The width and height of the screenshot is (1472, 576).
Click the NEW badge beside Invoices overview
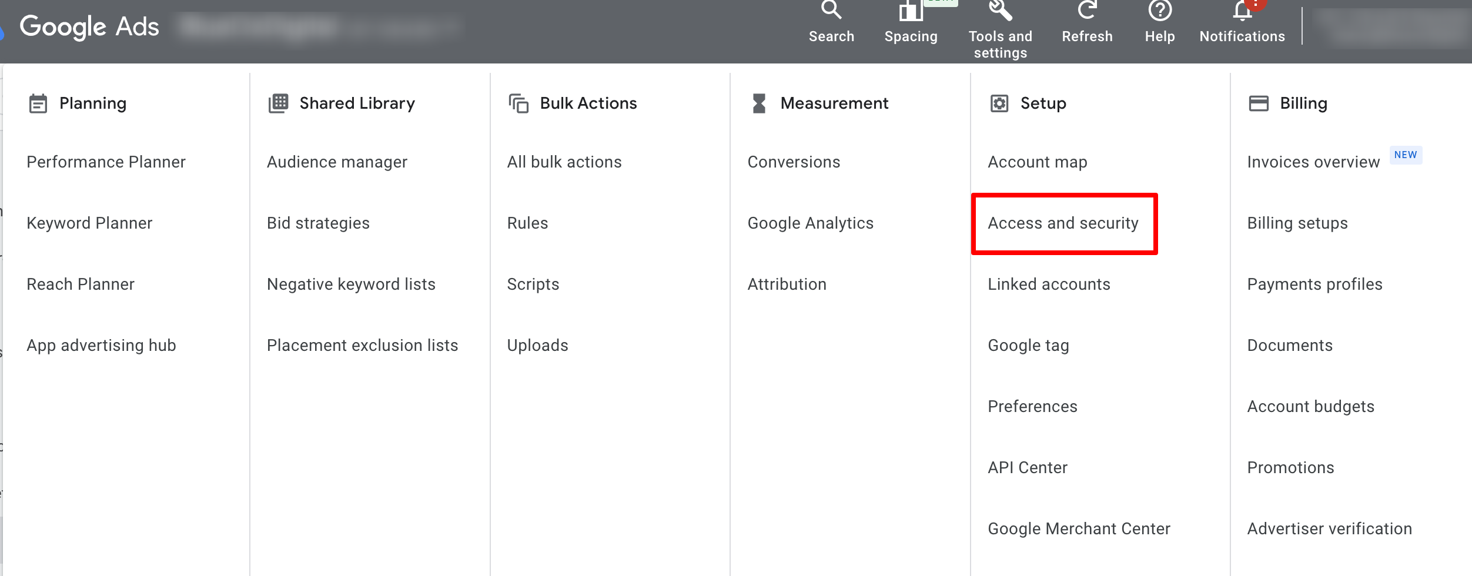click(x=1406, y=155)
